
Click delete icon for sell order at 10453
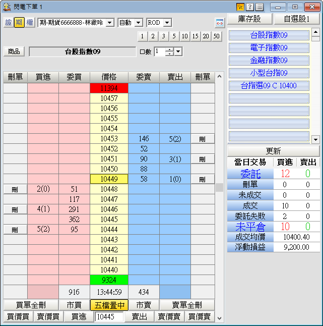click(x=203, y=139)
